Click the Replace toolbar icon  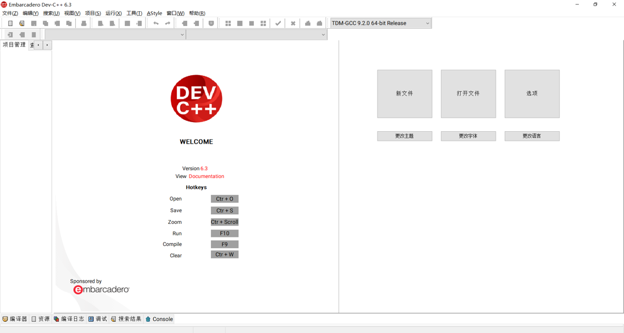coord(112,24)
